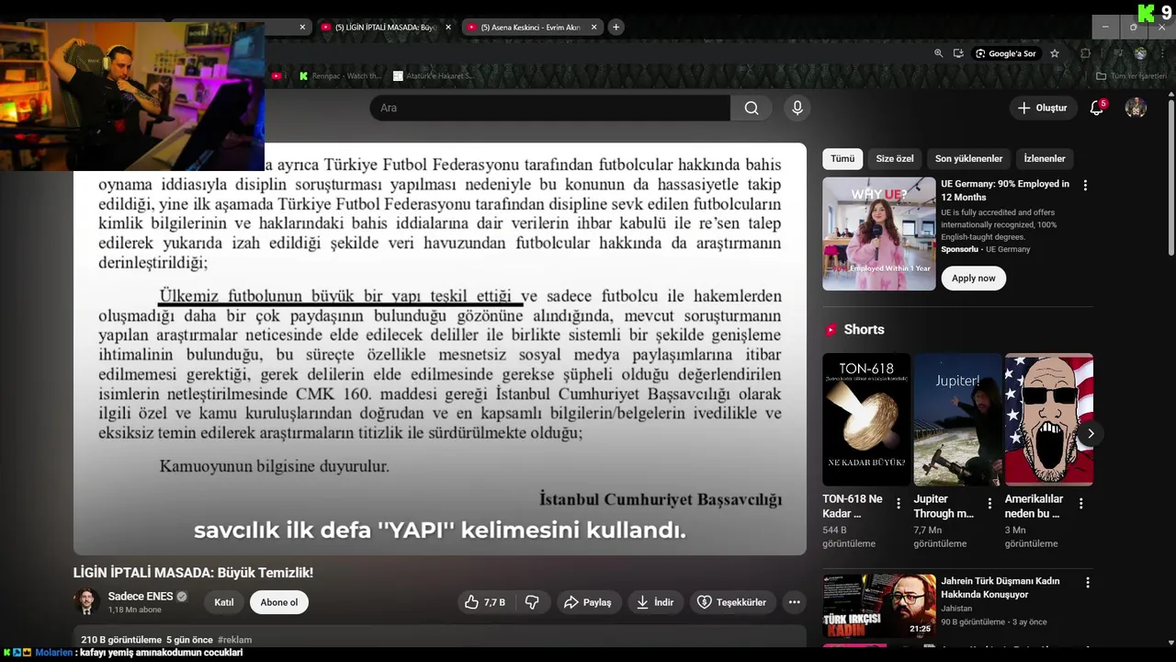Viewport: 1176px width, 662px height.
Task: Click Molarlen username in chat overlay
Action: point(53,653)
